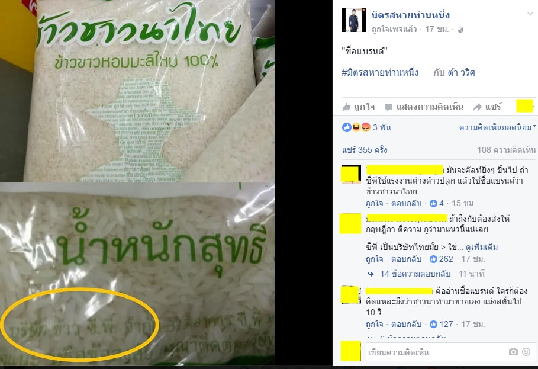Viewport: 538px width, 369px height.
Task: Expand the 14 ข้อความตอบกลับ replies
Action: click(x=415, y=274)
